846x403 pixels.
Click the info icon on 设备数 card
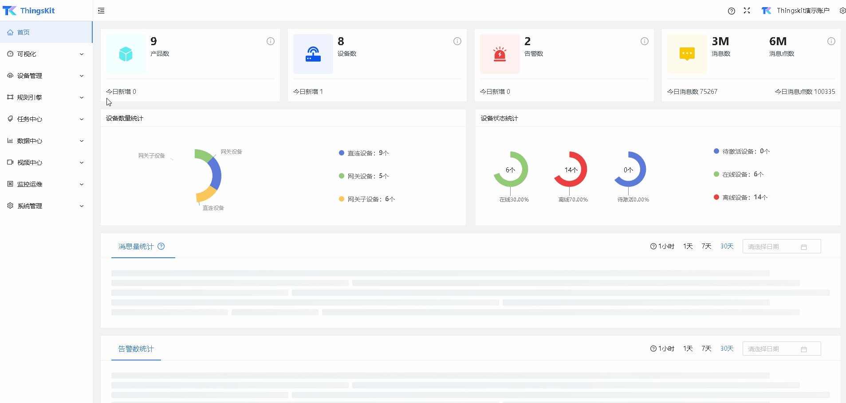[457, 41]
